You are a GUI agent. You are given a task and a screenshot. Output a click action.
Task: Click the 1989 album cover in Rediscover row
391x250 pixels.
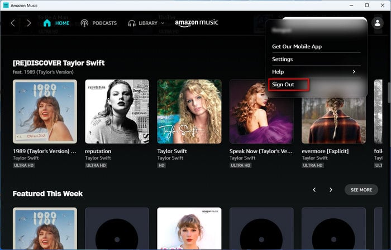[45, 111]
